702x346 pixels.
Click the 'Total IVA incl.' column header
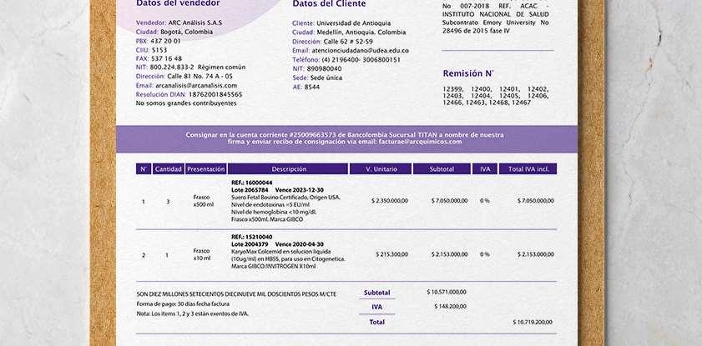point(528,169)
